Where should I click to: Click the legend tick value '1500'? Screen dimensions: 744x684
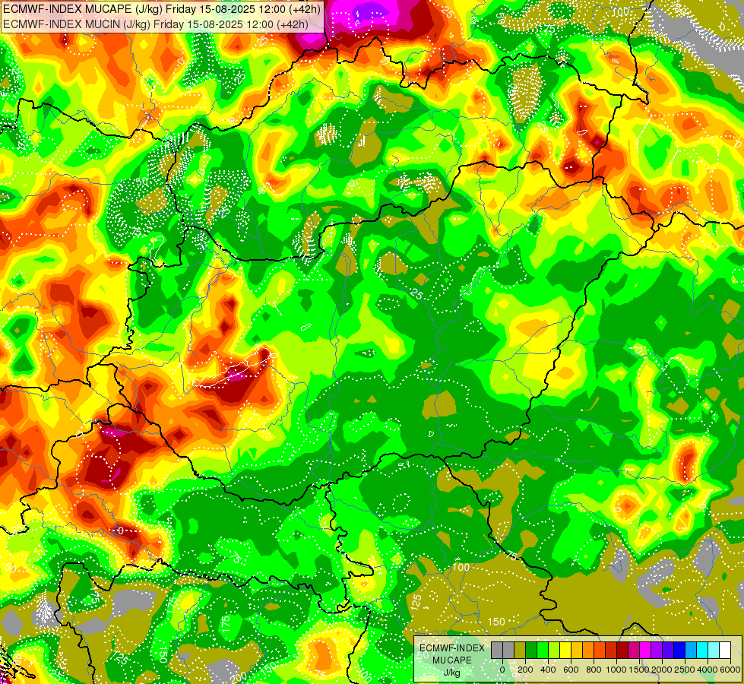tap(639, 670)
